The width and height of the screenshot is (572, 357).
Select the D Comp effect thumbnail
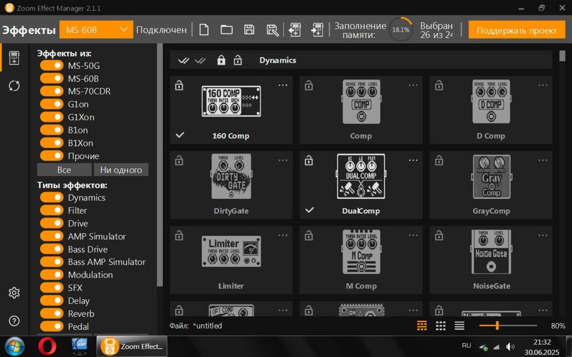coord(491,102)
